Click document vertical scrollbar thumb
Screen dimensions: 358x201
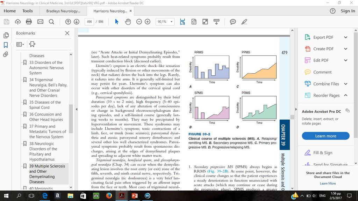pyautogui.click(x=292, y=117)
